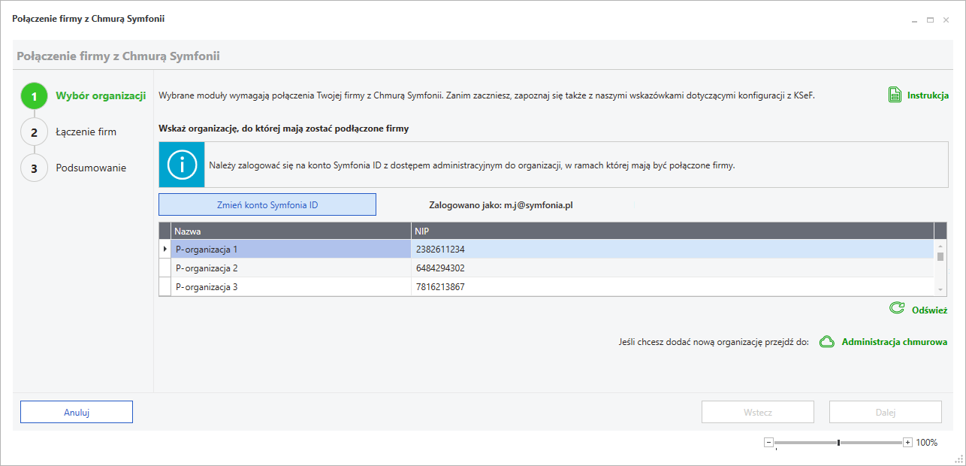
Task: Click zoom in plus icon
Action: pos(907,443)
